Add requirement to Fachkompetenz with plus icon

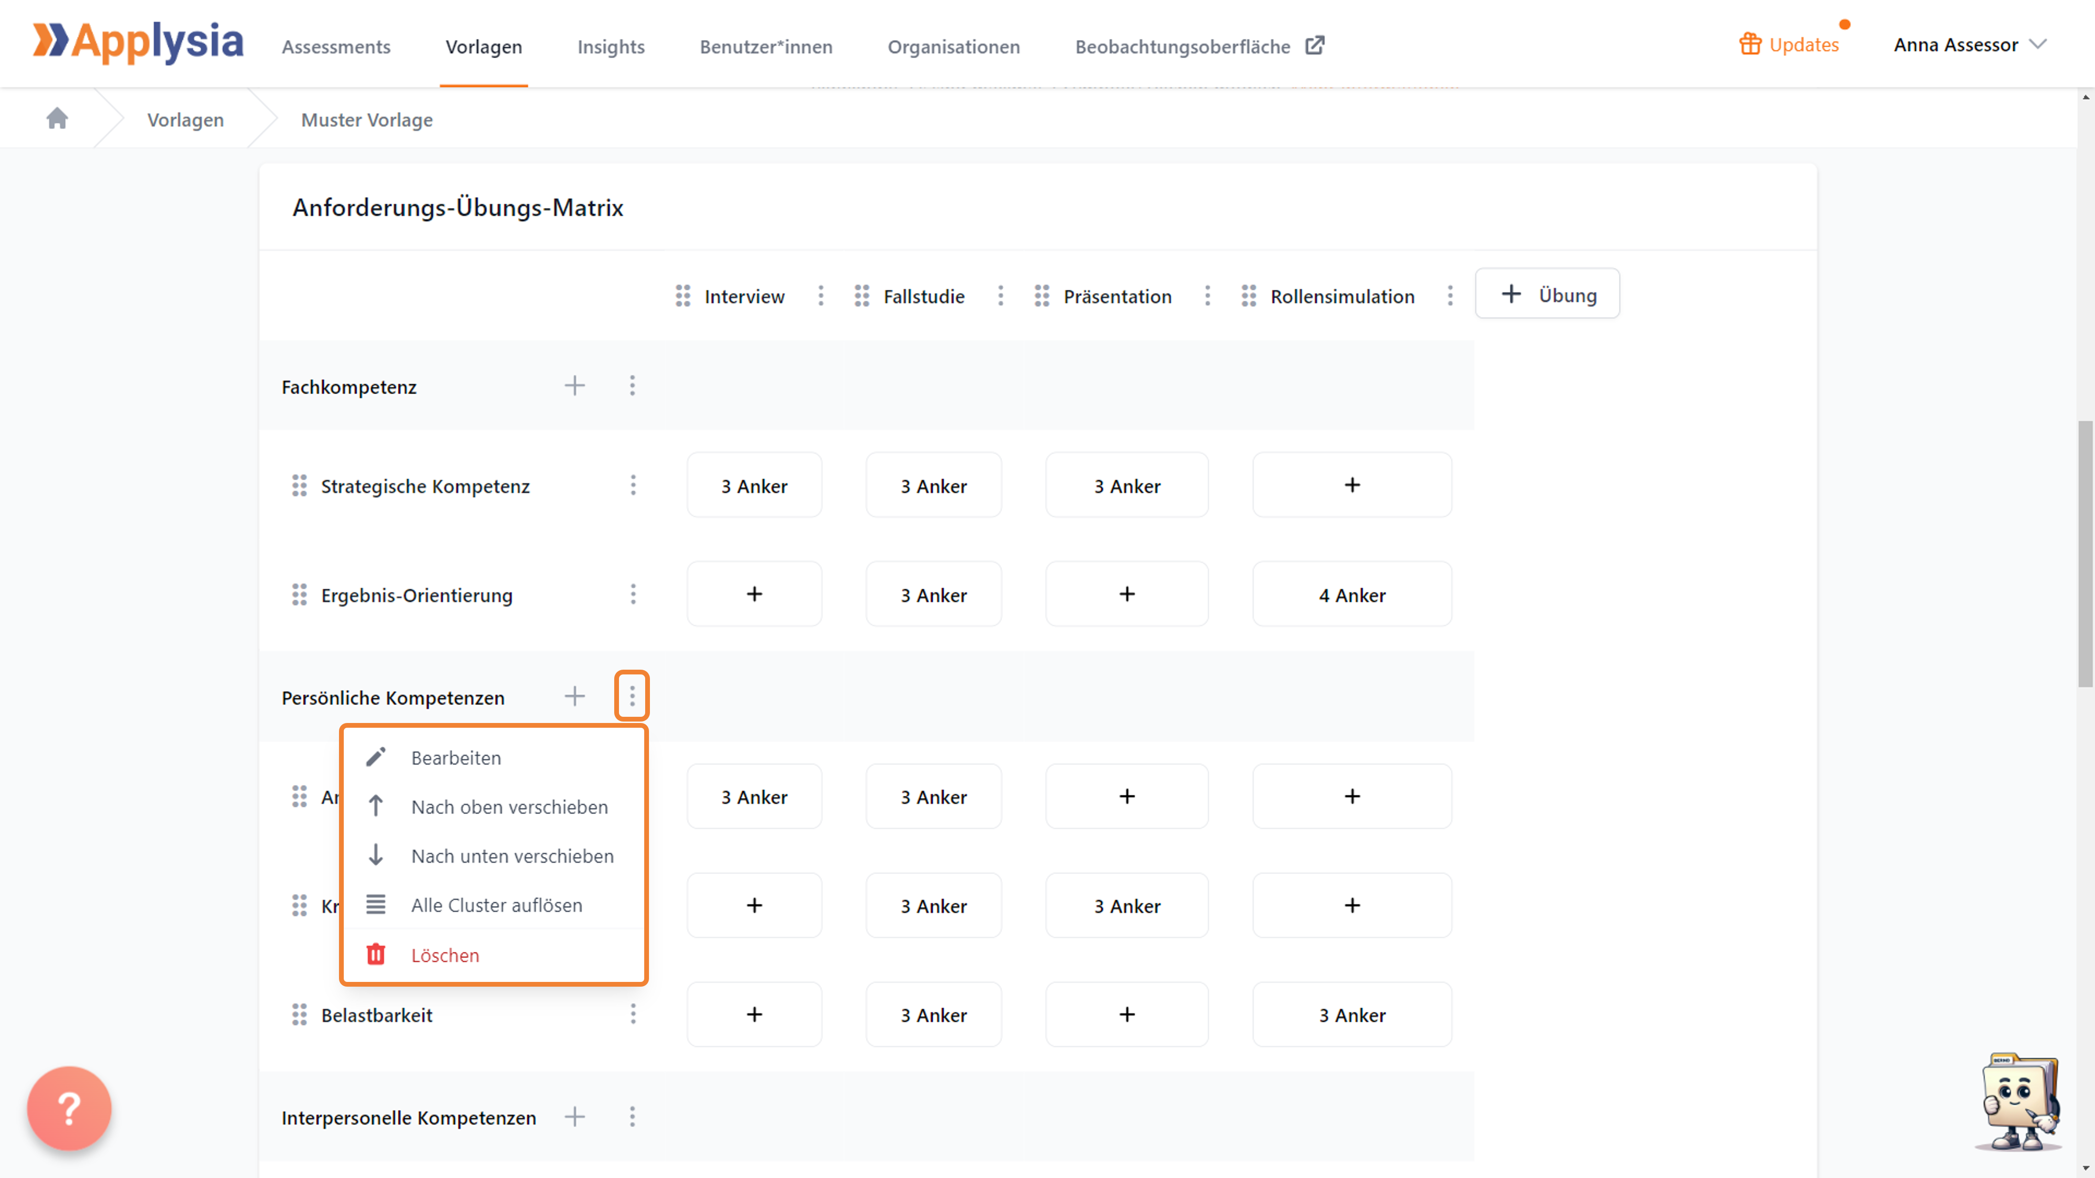[x=575, y=386]
